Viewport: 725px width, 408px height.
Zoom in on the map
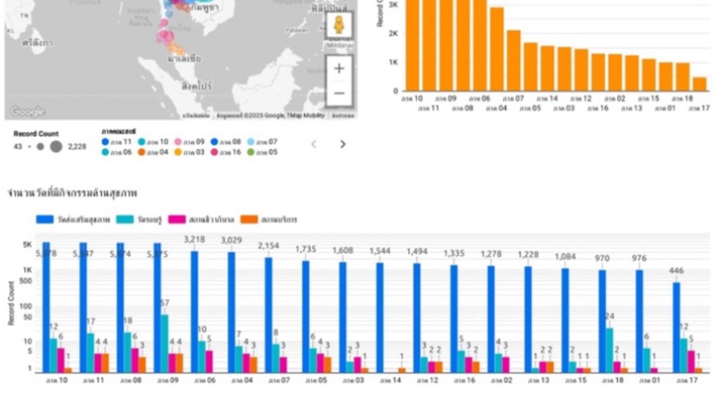(340, 68)
